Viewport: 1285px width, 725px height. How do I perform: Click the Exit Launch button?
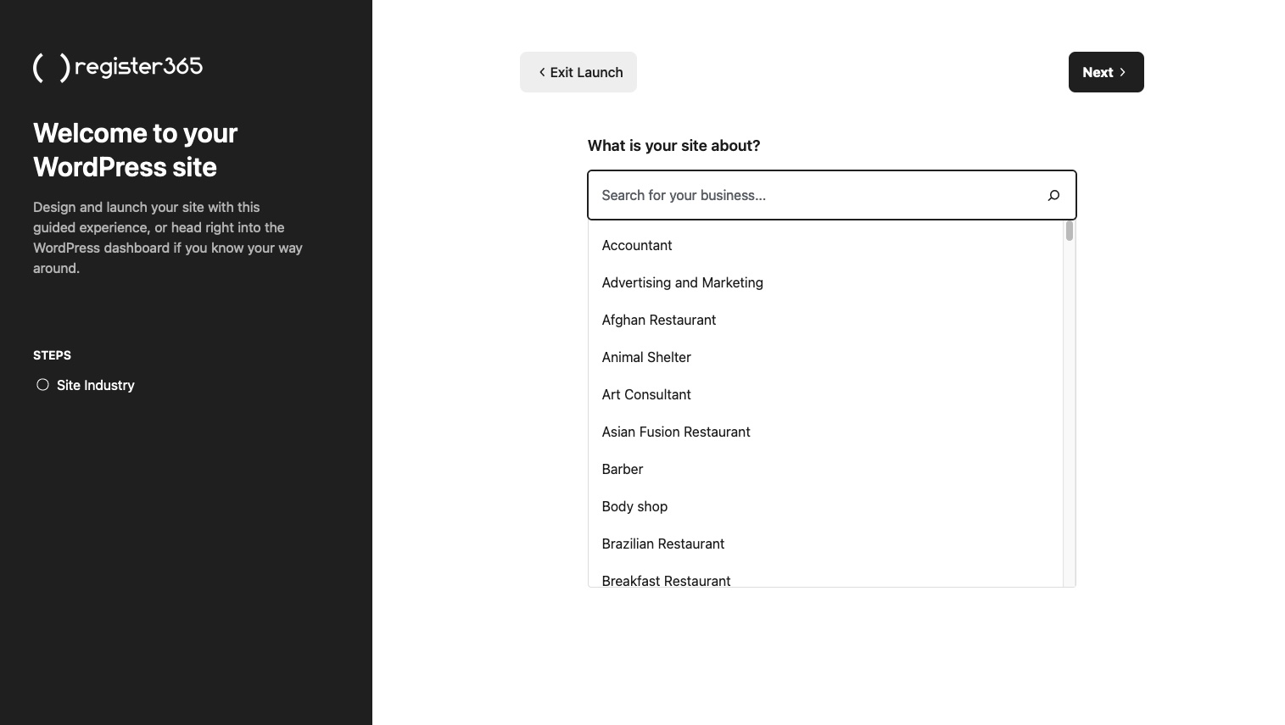click(x=578, y=72)
